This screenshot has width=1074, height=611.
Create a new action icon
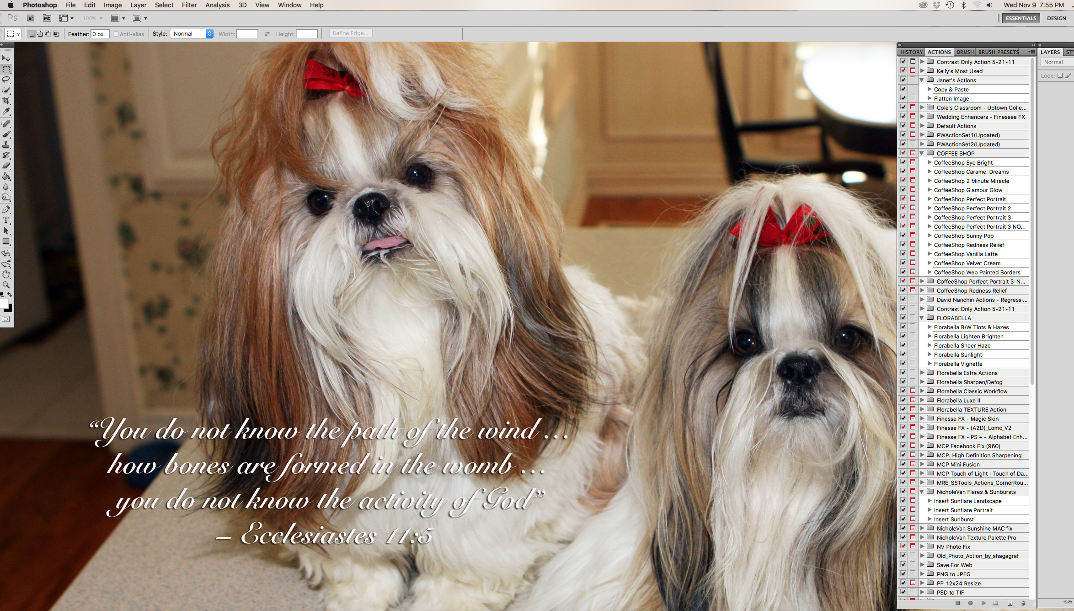click(x=1010, y=603)
